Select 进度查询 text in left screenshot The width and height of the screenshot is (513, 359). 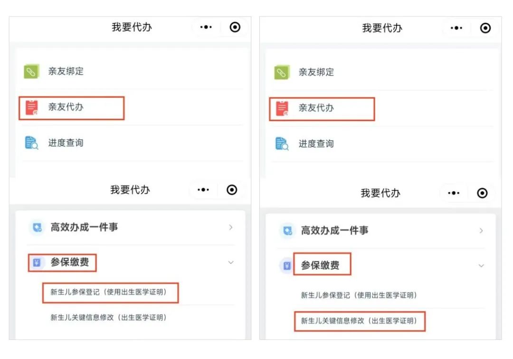tap(66, 143)
